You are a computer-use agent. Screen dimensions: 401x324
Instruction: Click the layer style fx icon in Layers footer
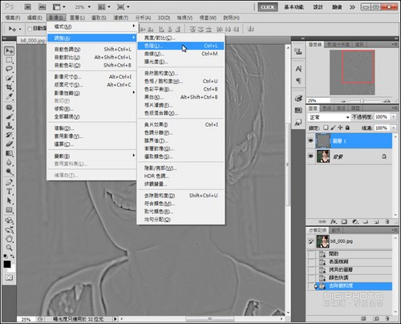coord(334,222)
